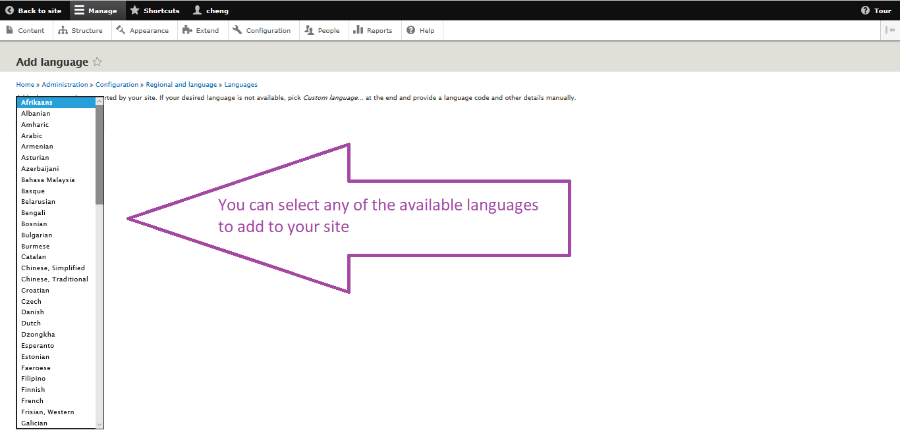Toggle toolbar orientation icon at right edge
The height and width of the screenshot is (430, 900).
890,30
